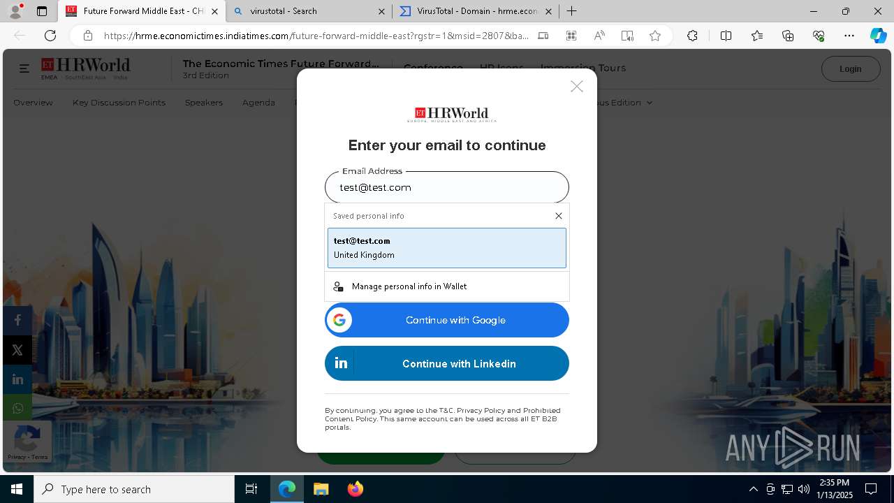Open notification center icon
The width and height of the screenshot is (894, 503).
(x=871, y=489)
